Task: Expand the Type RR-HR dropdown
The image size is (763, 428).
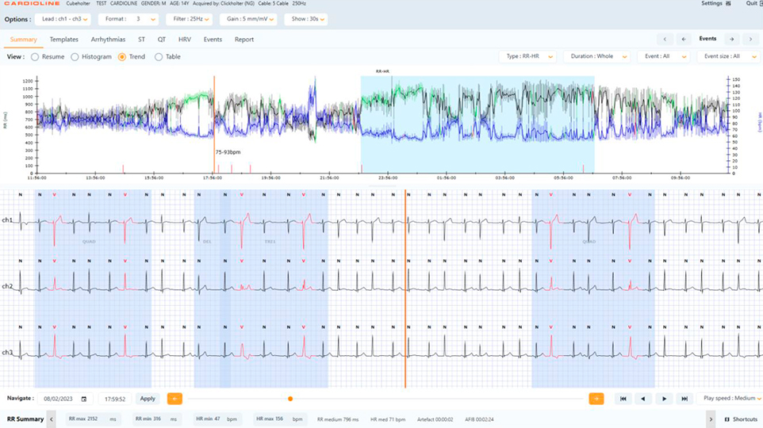Action: pyautogui.click(x=527, y=57)
